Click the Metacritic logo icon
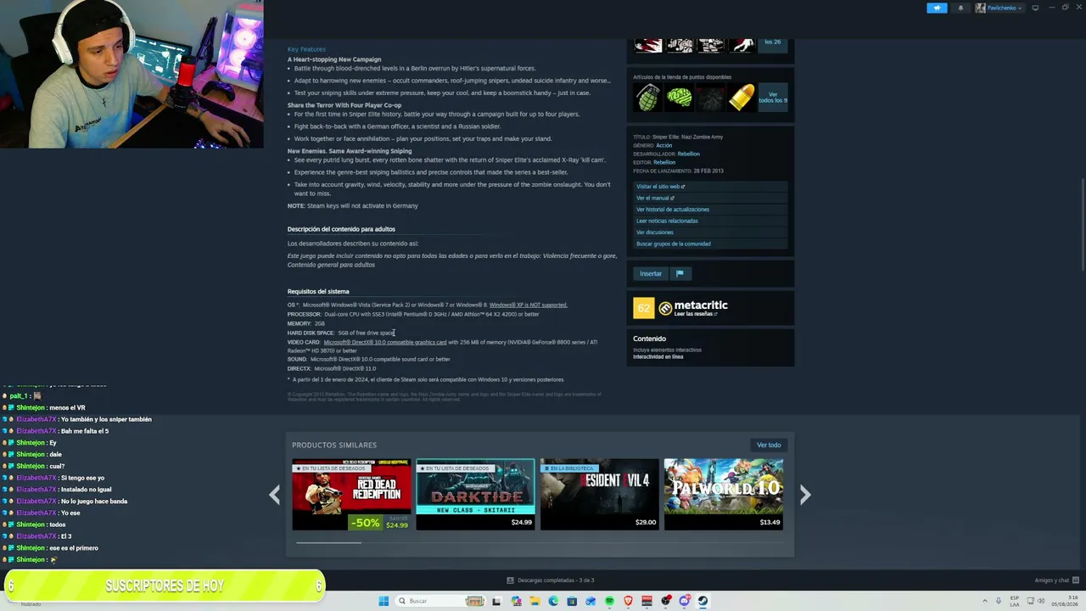The height and width of the screenshot is (611, 1086). click(x=665, y=308)
